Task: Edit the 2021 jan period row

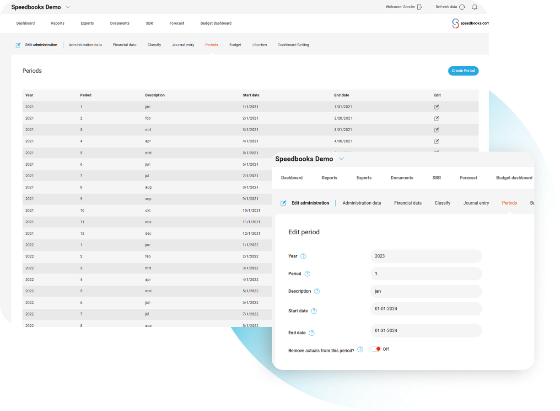Action: pos(436,107)
